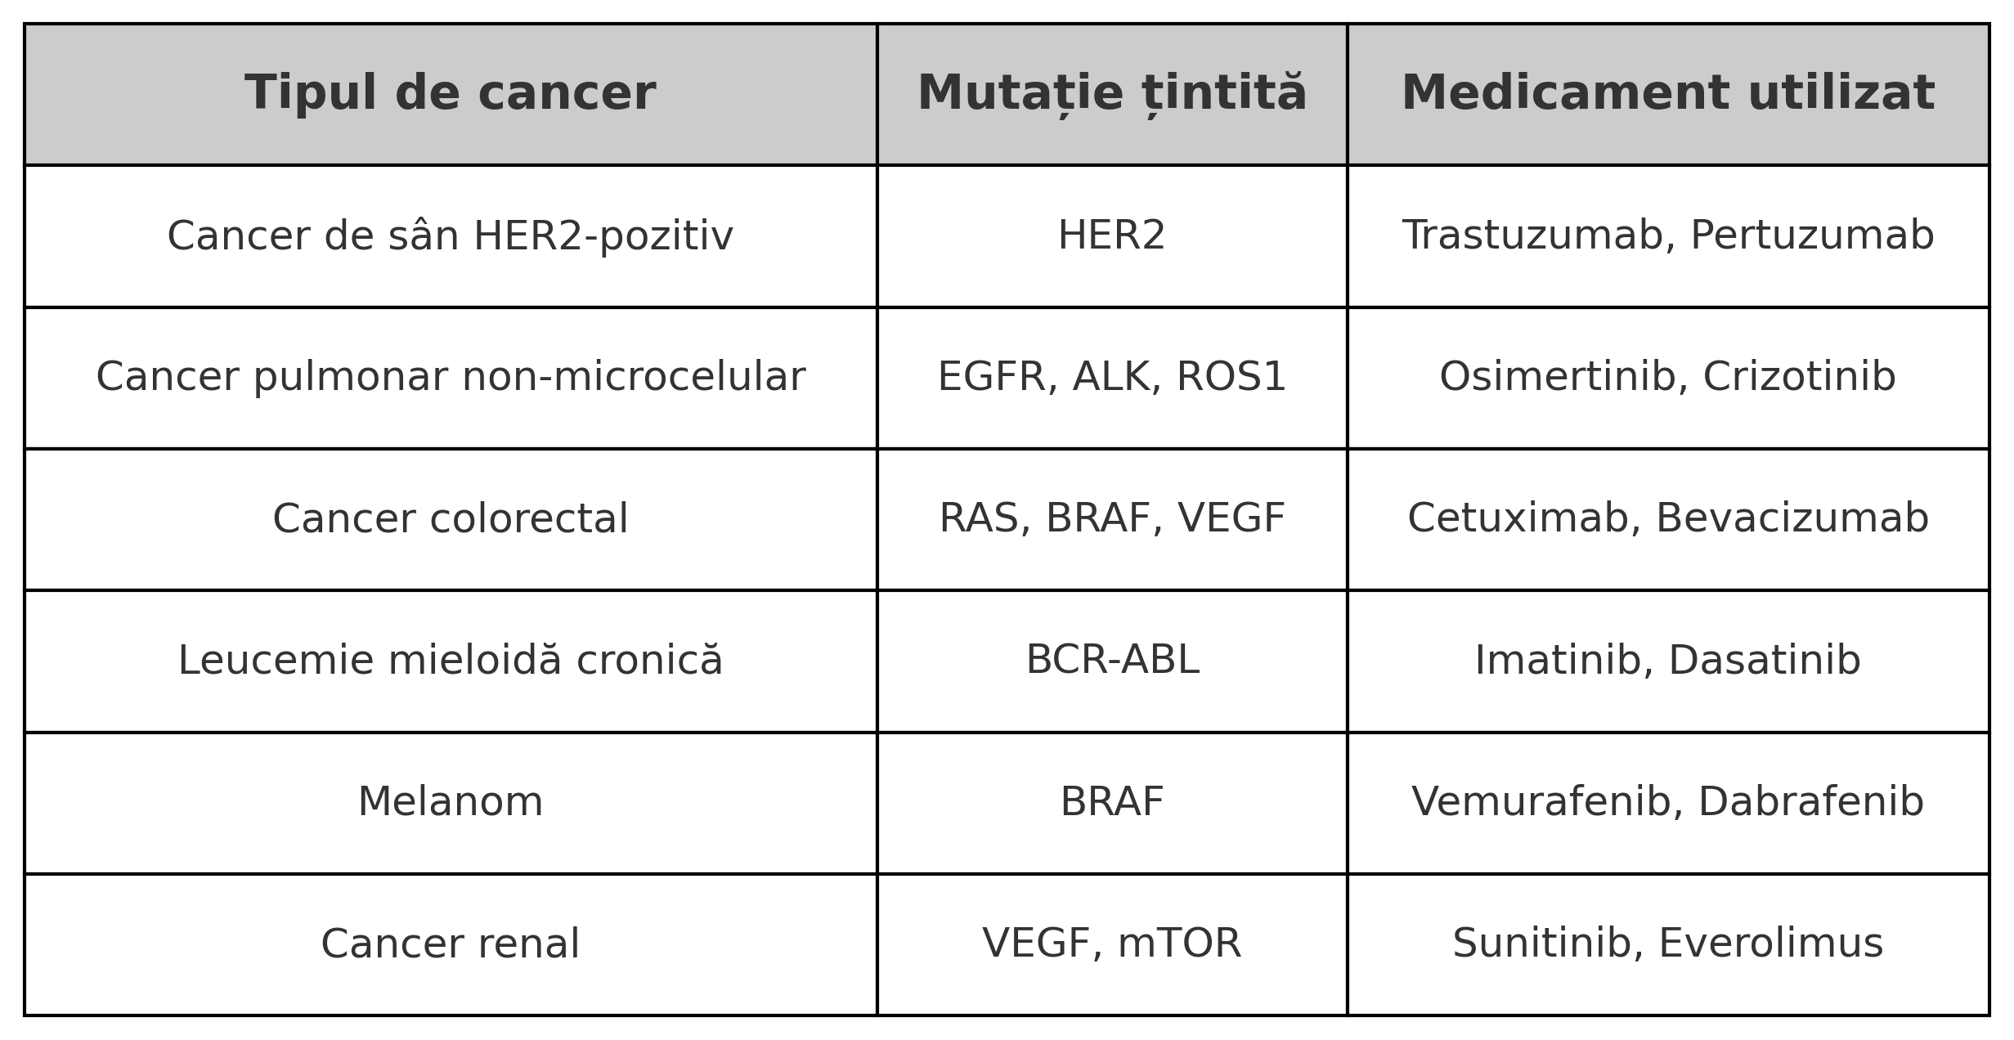Click the 'Vemurafenib, Dabrafenib' cell
Image resolution: width=2014 pixels, height=1040 pixels.
pos(1667,801)
